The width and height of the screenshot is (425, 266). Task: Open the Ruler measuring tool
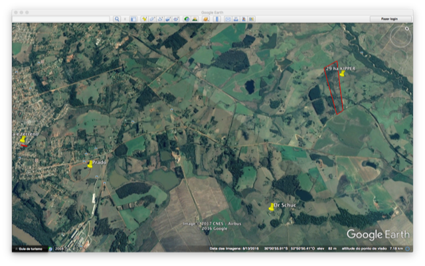pyautogui.click(x=216, y=19)
